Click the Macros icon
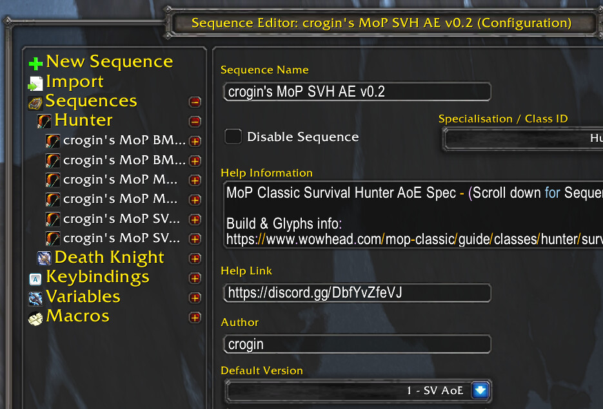Screen dimensions: 603x409 [x=35, y=318]
